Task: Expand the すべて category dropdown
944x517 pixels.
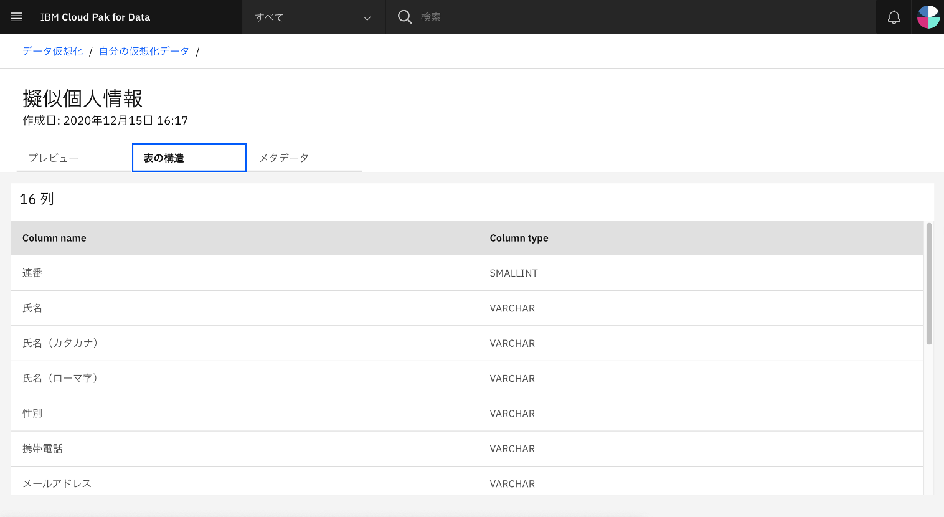Action: 313,17
